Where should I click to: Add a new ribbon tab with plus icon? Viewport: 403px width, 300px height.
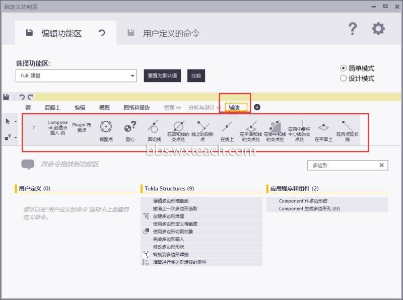257,107
